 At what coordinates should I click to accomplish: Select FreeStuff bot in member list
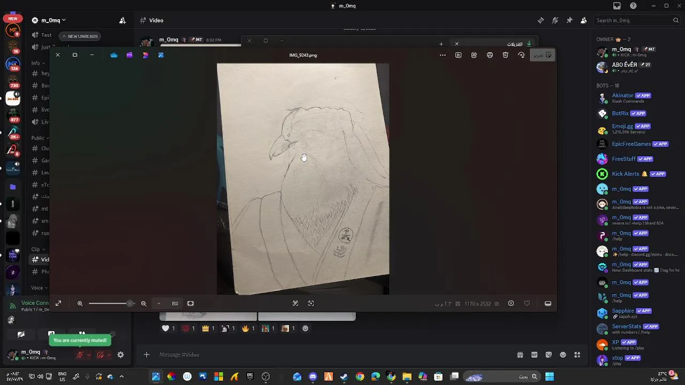pyautogui.click(x=637, y=159)
